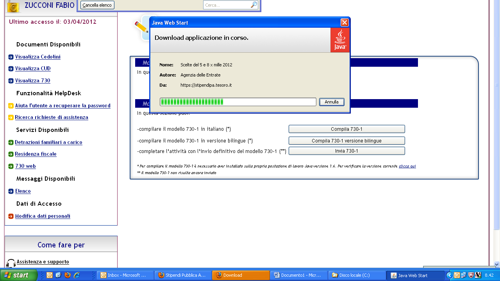Open the Windows start menu
Image resolution: width=500 pixels, height=281 pixels.
point(19,275)
